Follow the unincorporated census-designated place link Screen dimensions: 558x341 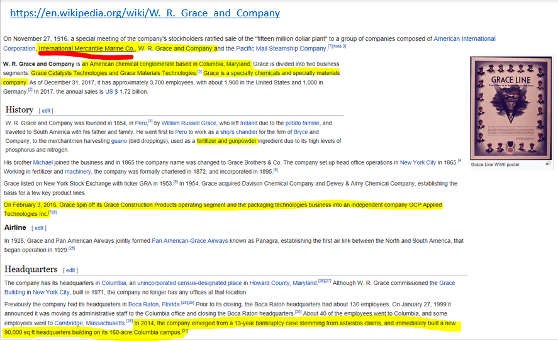pyautogui.click(x=189, y=282)
